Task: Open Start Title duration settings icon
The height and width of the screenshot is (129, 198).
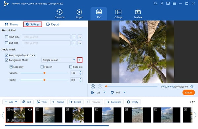Action: (80, 37)
